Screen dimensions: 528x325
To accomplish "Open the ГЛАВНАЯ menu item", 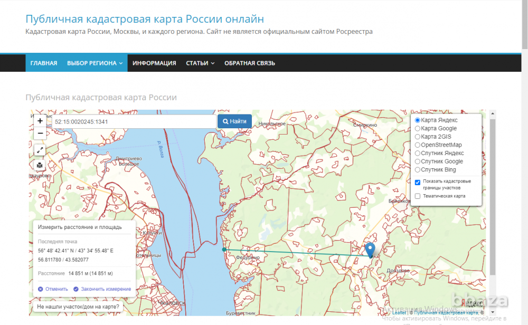I will [x=44, y=63].
